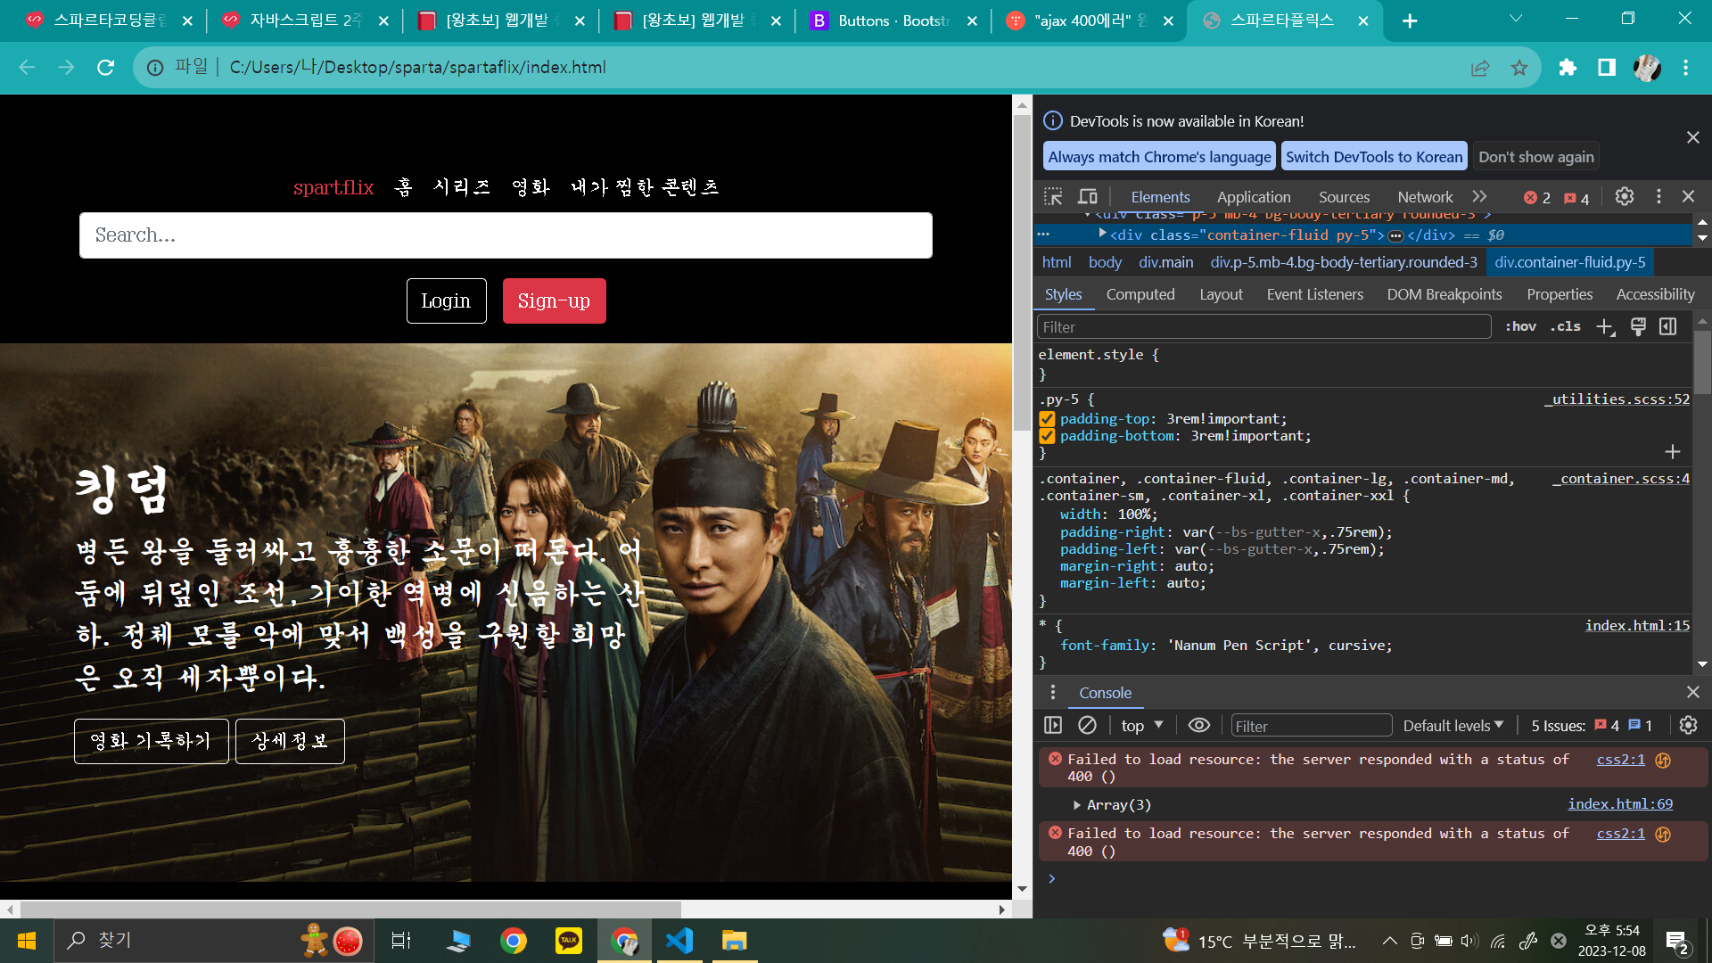Open KakaoTalk from the taskbar
Image resolution: width=1712 pixels, height=963 pixels.
569,941
